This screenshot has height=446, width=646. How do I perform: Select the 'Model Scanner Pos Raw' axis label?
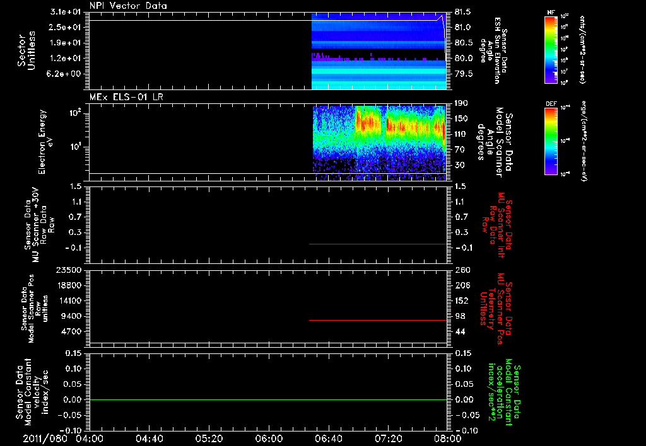(x=35, y=309)
